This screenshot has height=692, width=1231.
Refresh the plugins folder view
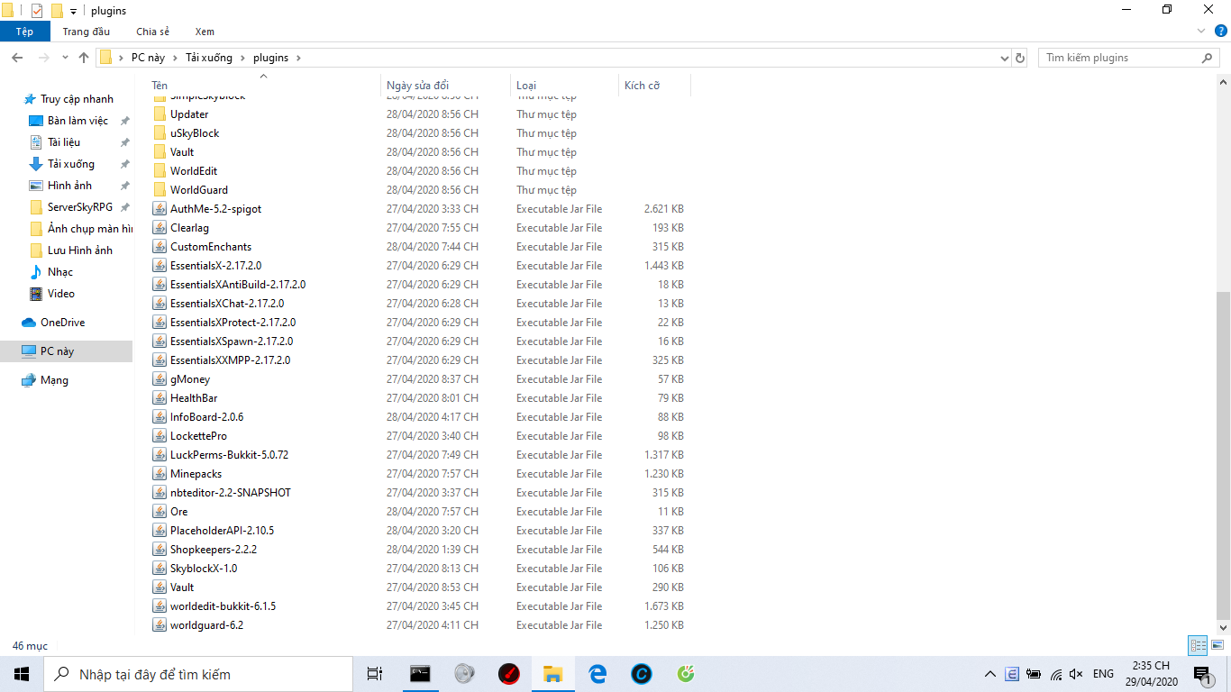(x=1020, y=58)
